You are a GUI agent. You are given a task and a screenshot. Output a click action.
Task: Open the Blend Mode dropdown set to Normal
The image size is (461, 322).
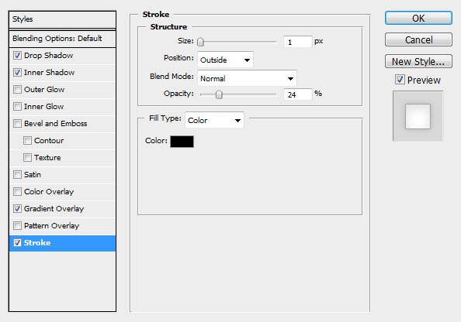pos(247,78)
